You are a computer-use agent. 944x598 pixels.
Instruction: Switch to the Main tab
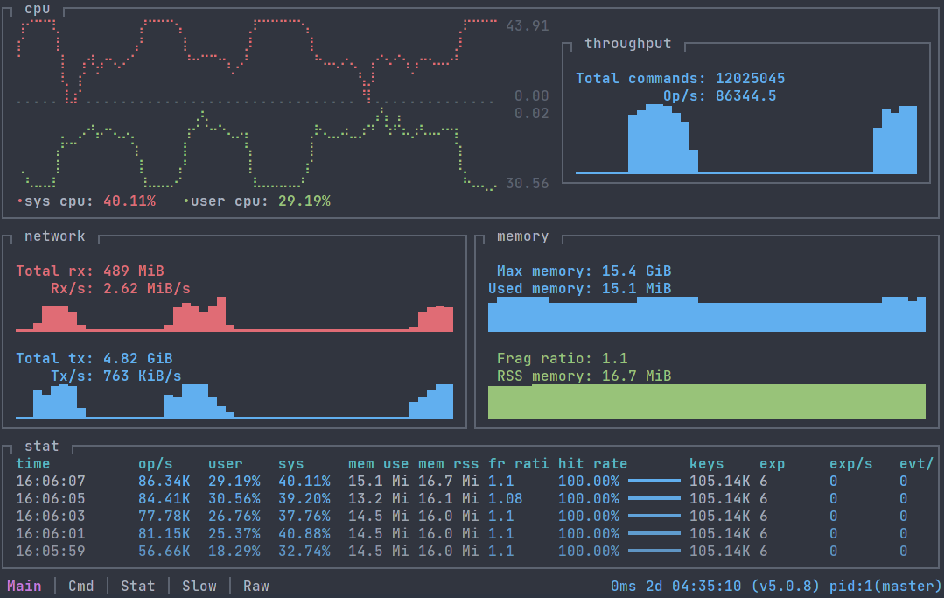pyautogui.click(x=24, y=586)
